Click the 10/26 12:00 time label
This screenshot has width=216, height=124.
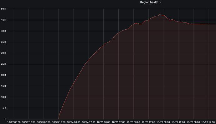(148, 122)
